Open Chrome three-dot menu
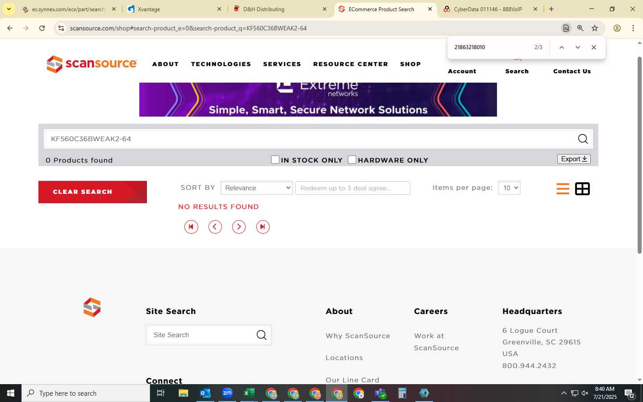Viewport: 643px width, 402px height. point(633,28)
